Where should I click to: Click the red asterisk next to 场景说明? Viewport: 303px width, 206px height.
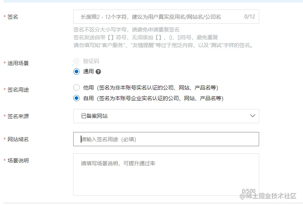(x=4, y=161)
